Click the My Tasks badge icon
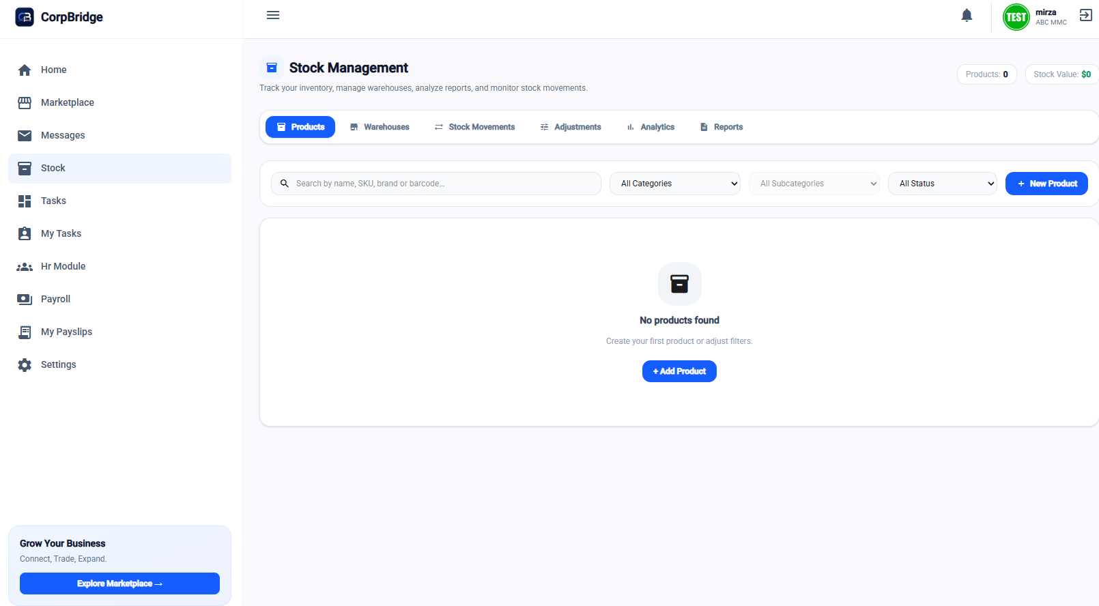The image size is (1099, 606). click(25, 233)
